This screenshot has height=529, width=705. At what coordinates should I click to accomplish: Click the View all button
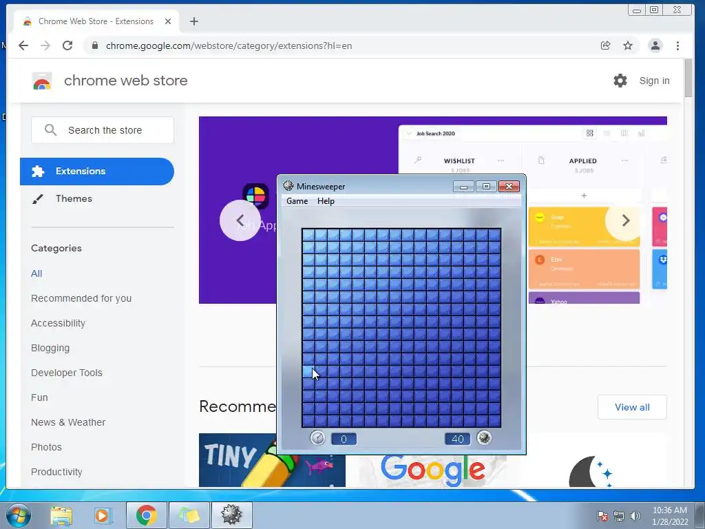tap(632, 407)
